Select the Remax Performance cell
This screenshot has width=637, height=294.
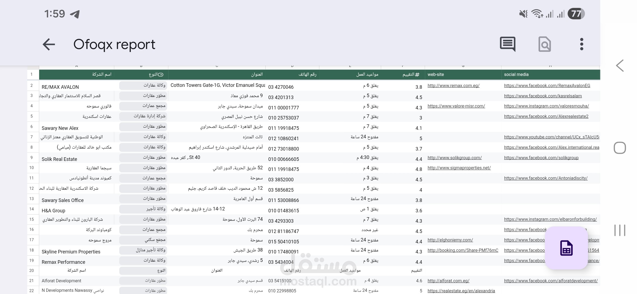point(76,261)
